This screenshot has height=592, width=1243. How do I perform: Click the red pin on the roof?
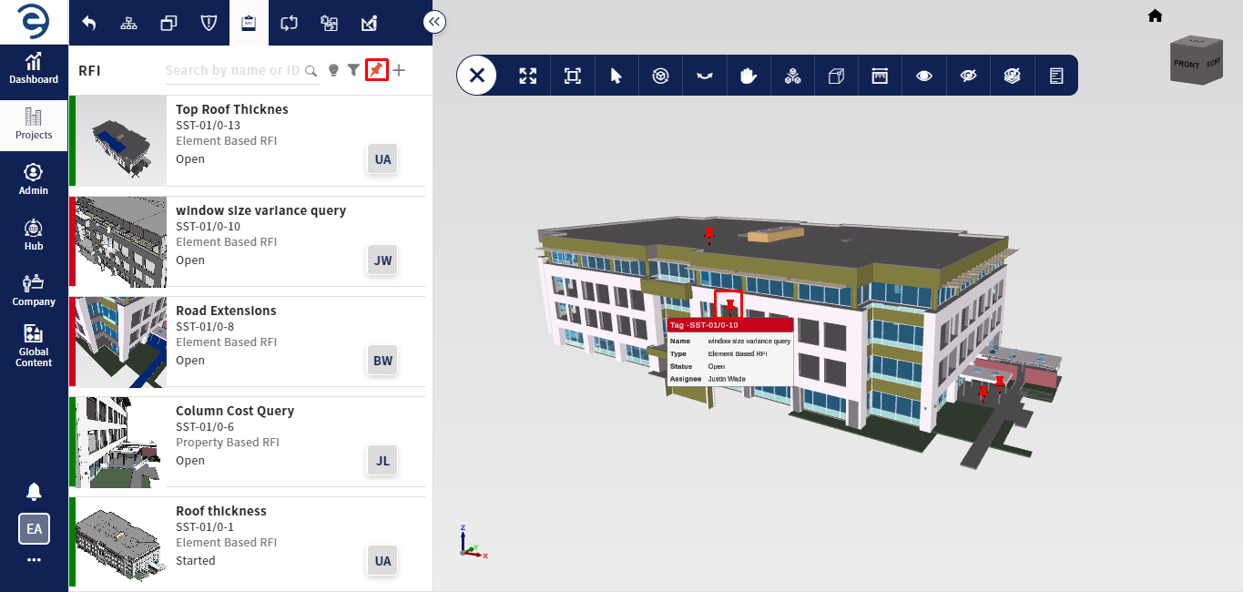coord(709,236)
